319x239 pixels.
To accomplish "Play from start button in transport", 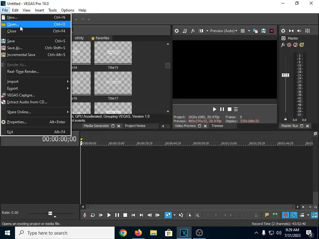I will point(101,215).
